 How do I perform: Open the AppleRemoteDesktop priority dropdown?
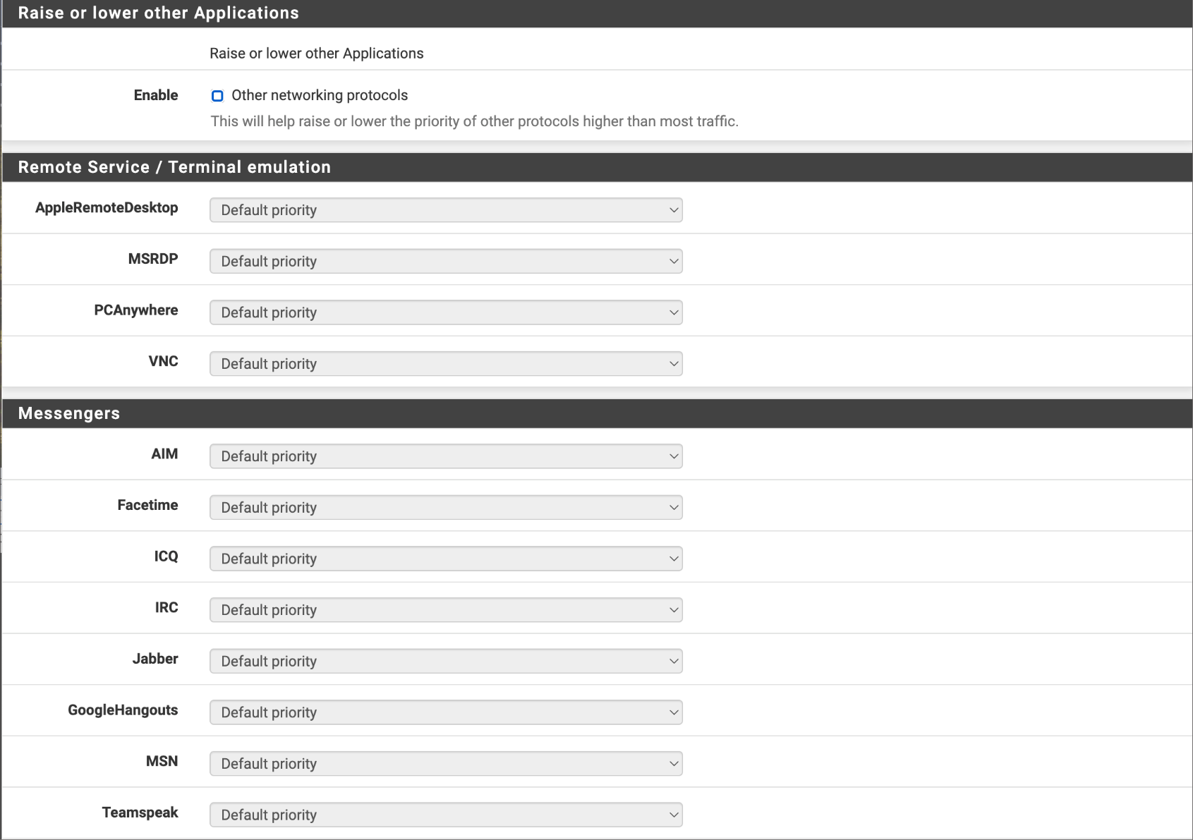(x=445, y=210)
